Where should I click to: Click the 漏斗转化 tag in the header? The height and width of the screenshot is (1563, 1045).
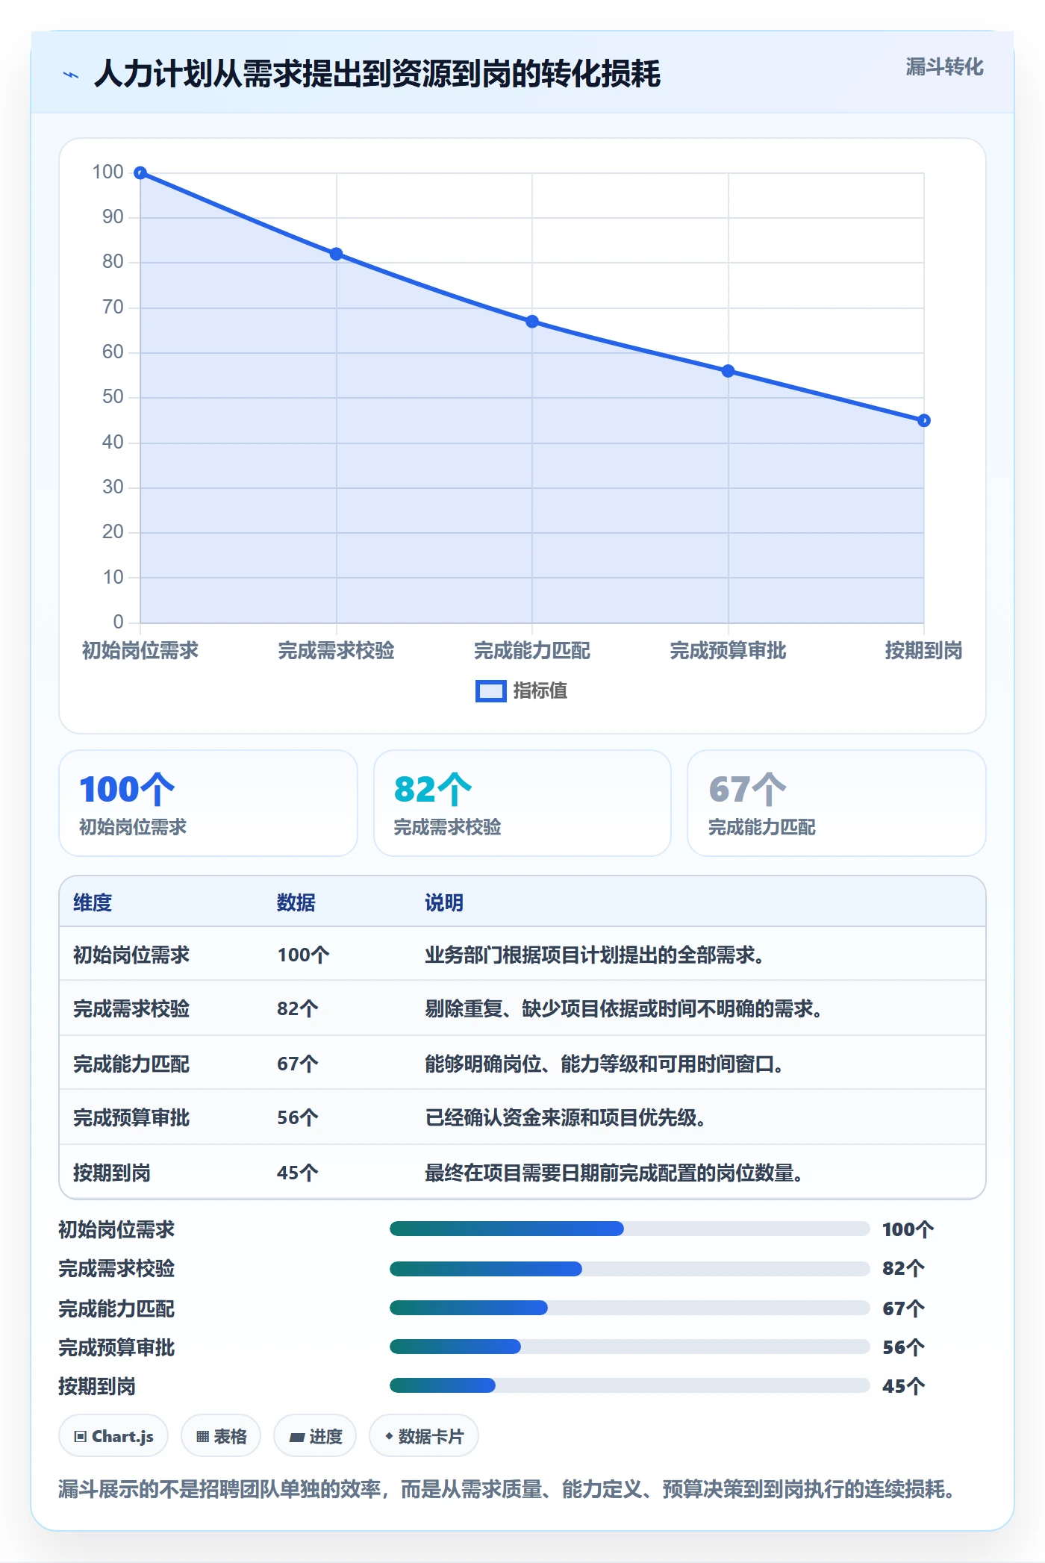coord(944,67)
